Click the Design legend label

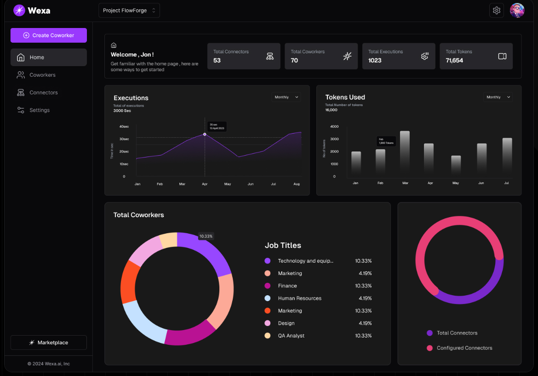[x=286, y=323]
